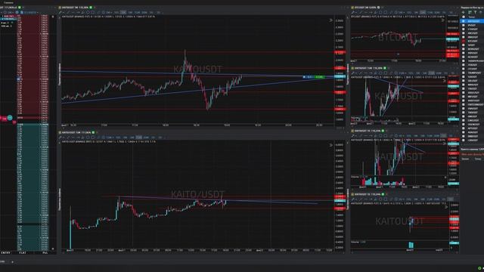Select diagonal line tool in upper KAITOUSDT toolbar

68,12
